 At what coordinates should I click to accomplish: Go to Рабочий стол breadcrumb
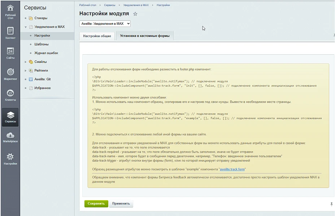pyautogui.click(x=88, y=5)
